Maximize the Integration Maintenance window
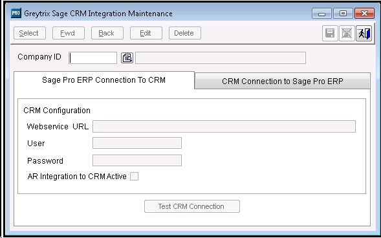 point(343,14)
